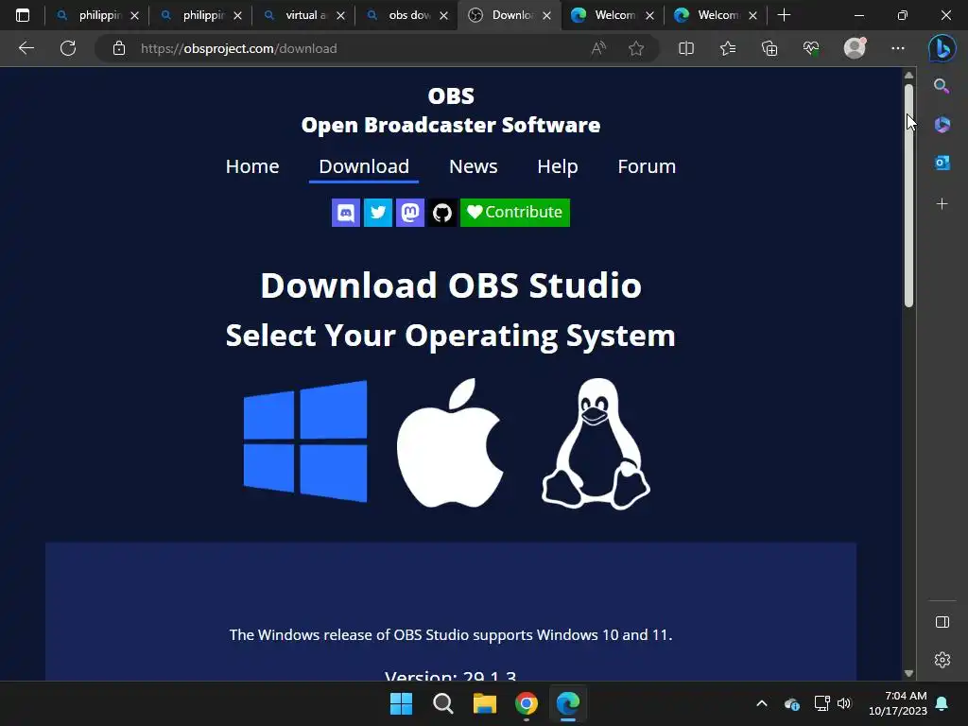Show hidden system tray icons chevron
Screen dimensions: 968x726
pos(762,703)
